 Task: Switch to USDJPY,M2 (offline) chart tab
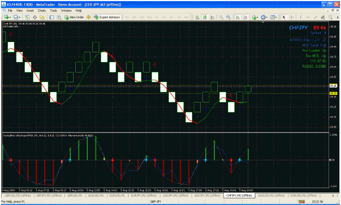click(176, 195)
